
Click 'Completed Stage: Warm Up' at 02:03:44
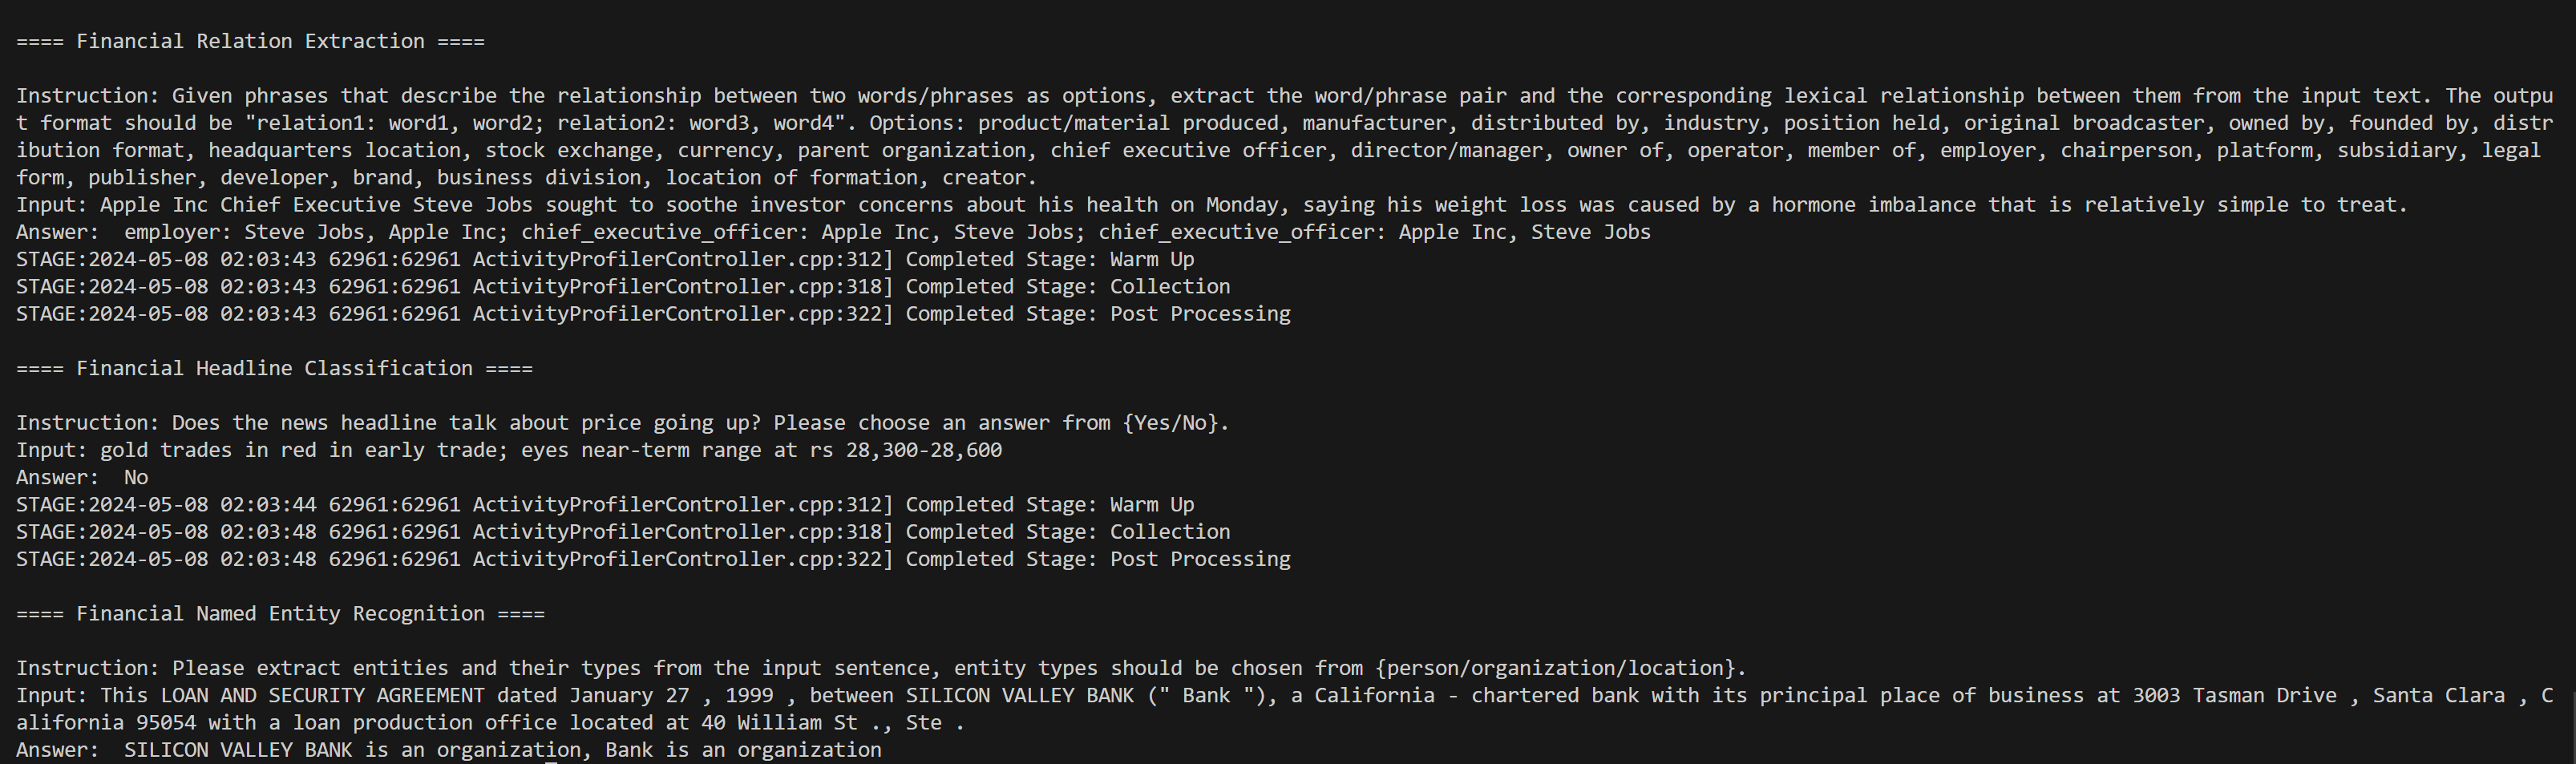(1049, 505)
